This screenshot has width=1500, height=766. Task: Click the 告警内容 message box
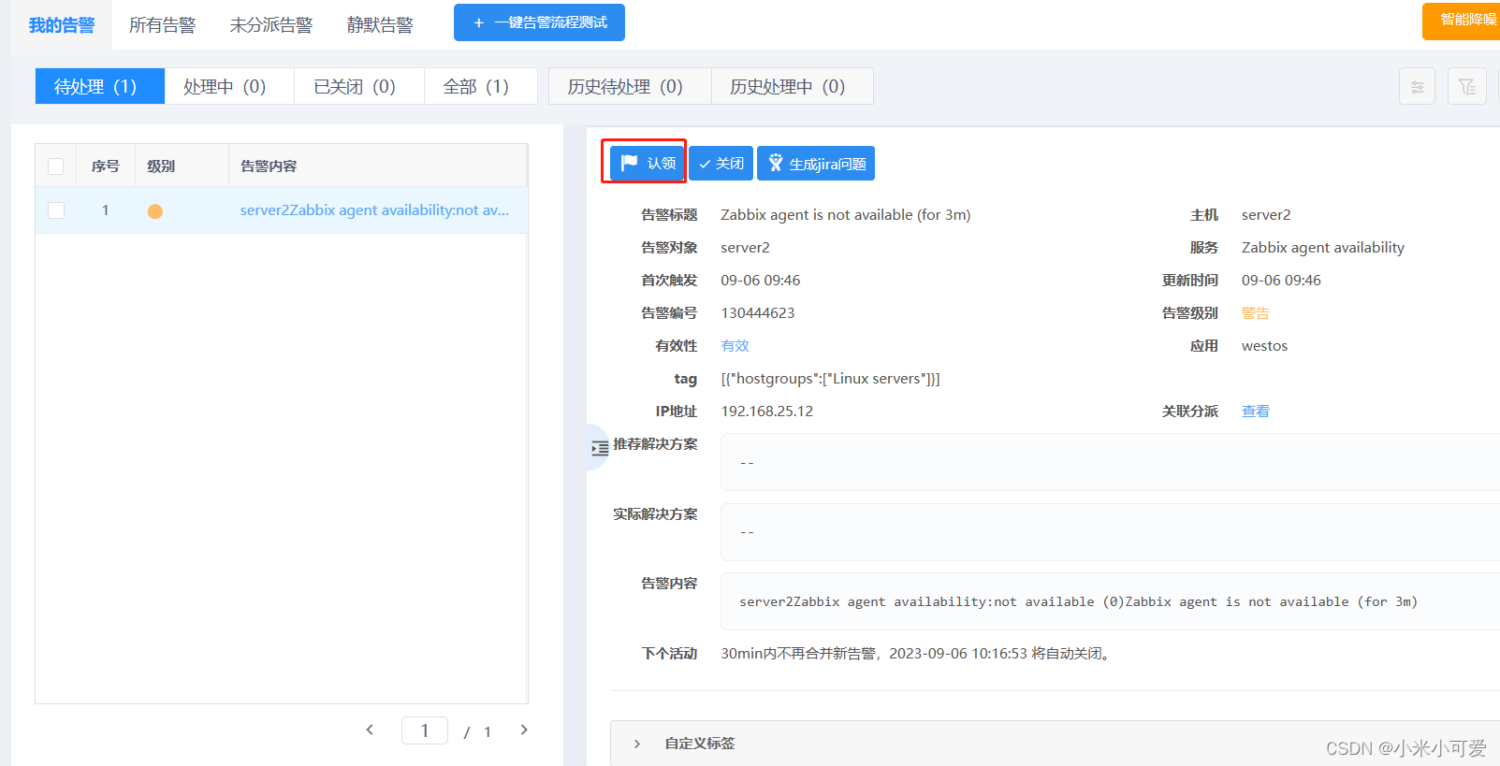point(1110,601)
